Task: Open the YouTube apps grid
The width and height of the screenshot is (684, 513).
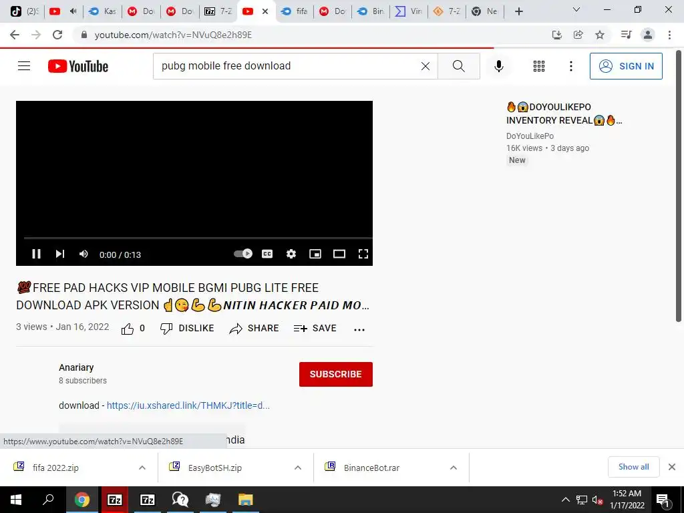Action: [x=539, y=66]
